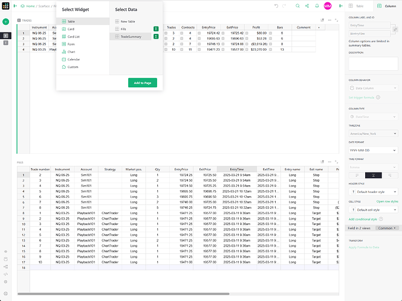Select the Custom widget option
402x301 pixels.
[83, 67]
